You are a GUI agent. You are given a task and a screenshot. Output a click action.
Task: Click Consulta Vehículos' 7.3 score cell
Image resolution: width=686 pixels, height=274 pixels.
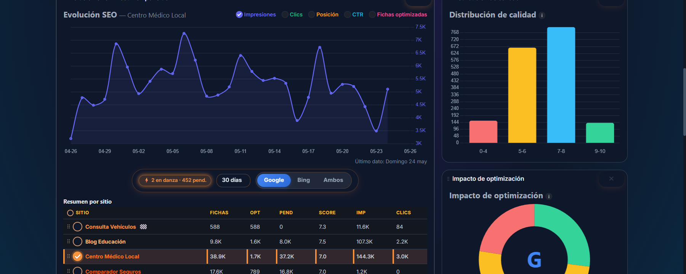pos(322,227)
